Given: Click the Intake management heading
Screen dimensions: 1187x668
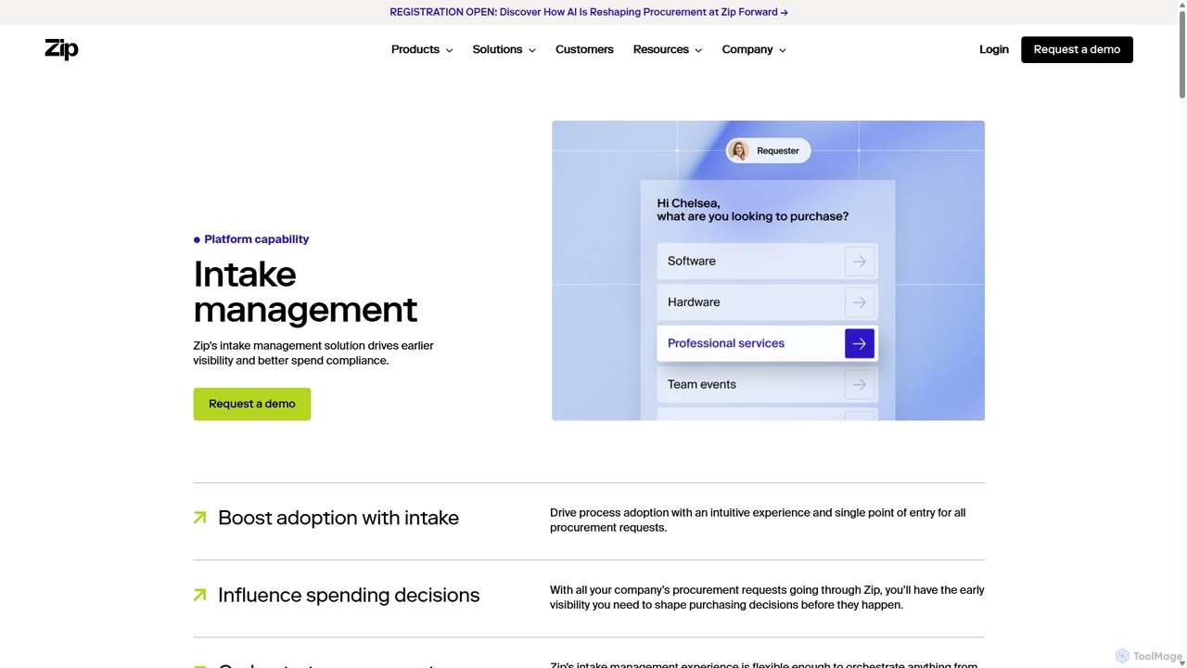Looking at the screenshot, I should [305, 291].
